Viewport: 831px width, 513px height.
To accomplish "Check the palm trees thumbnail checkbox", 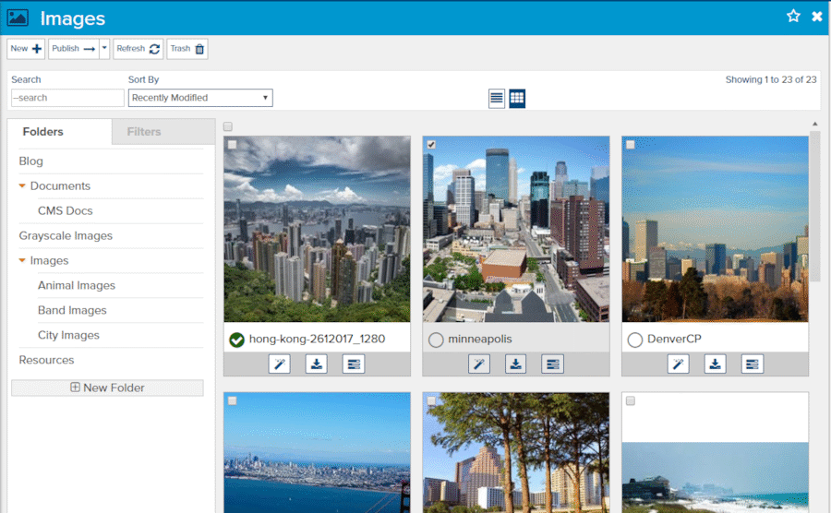I will 431,400.
